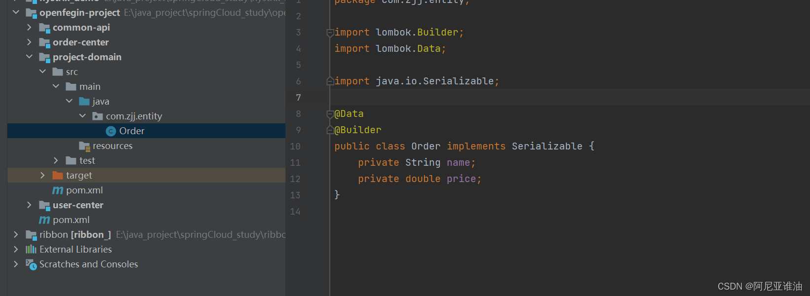Click the 'Order' class name in code

pos(426,147)
